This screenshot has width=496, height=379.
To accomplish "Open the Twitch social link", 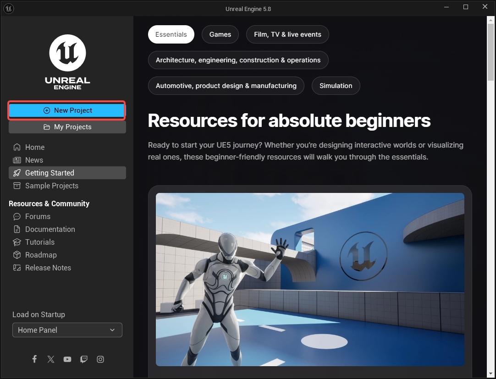I will click(84, 359).
